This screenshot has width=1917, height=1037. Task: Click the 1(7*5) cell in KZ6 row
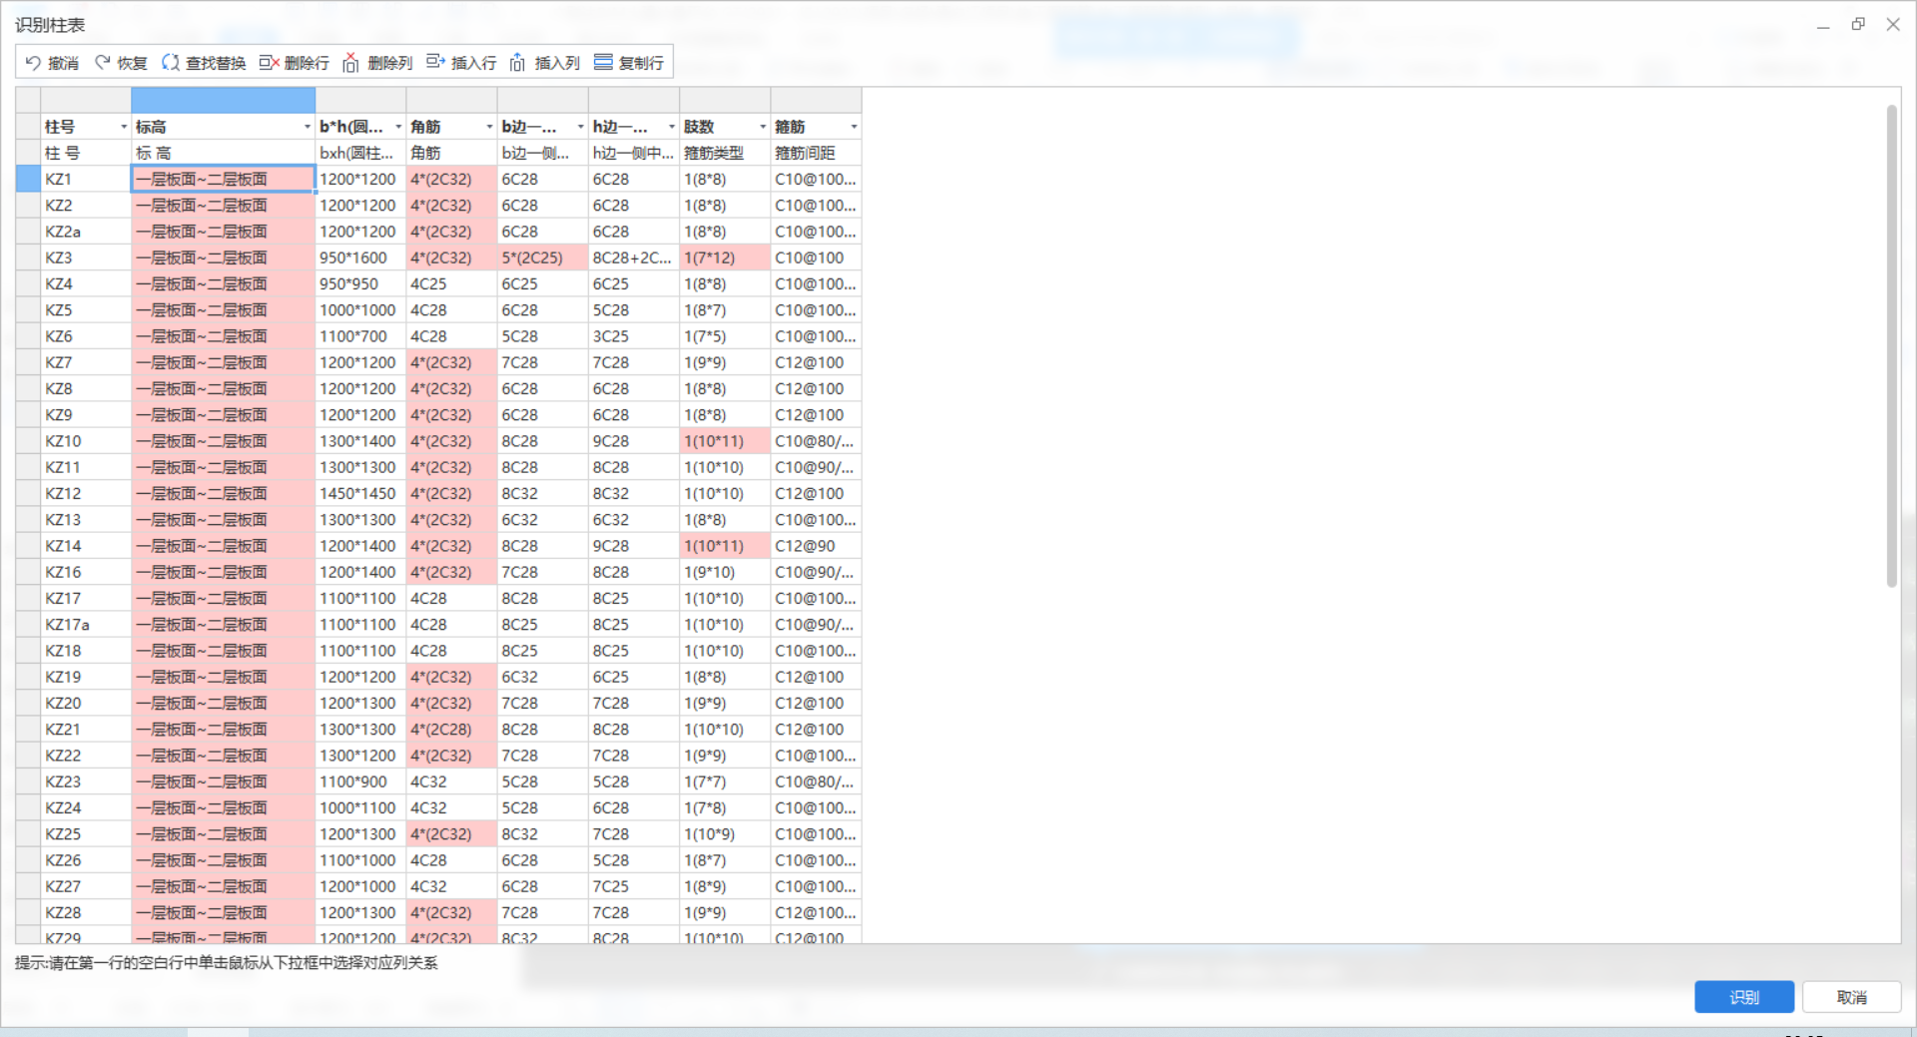pyautogui.click(x=725, y=336)
